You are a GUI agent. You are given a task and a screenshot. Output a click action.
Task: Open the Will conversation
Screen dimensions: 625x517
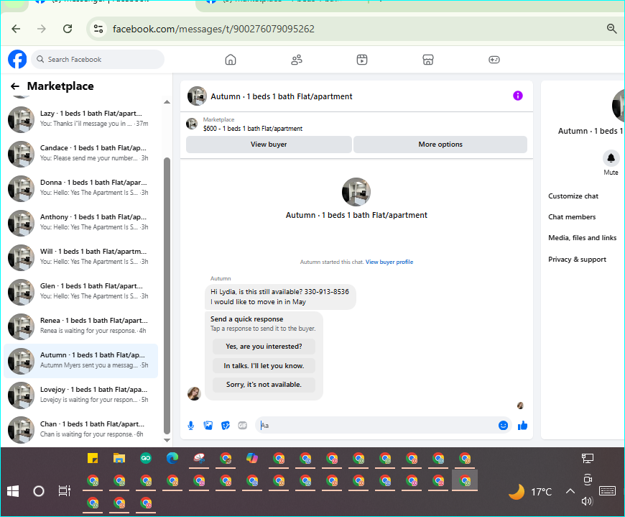(x=81, y=257)
